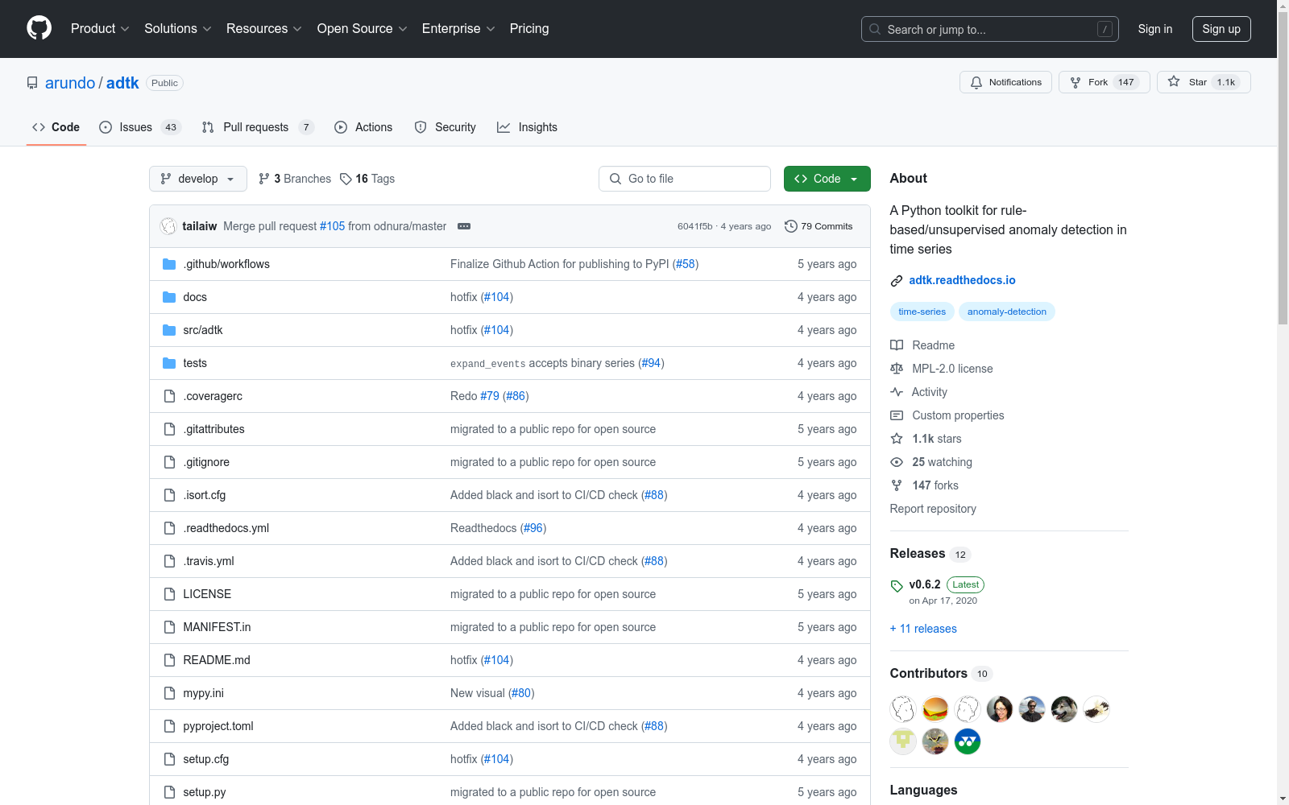Click the MANIFEST.in file icon

click(169, 627)
